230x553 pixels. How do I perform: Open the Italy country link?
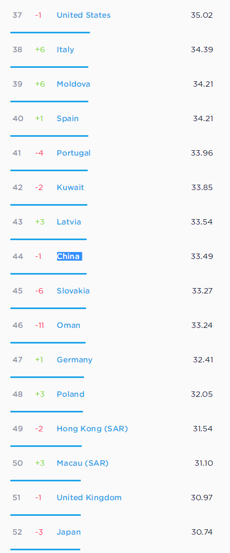66,50
